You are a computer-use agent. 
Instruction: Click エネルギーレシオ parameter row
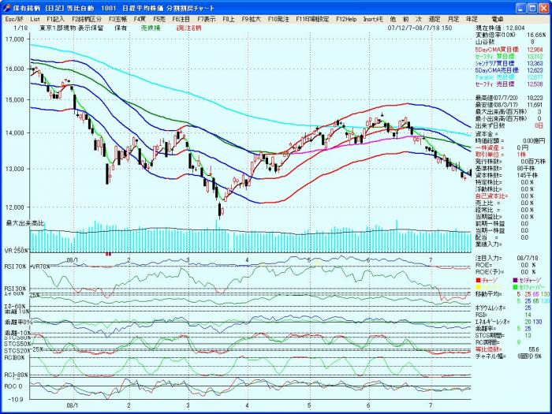point(509,322)
